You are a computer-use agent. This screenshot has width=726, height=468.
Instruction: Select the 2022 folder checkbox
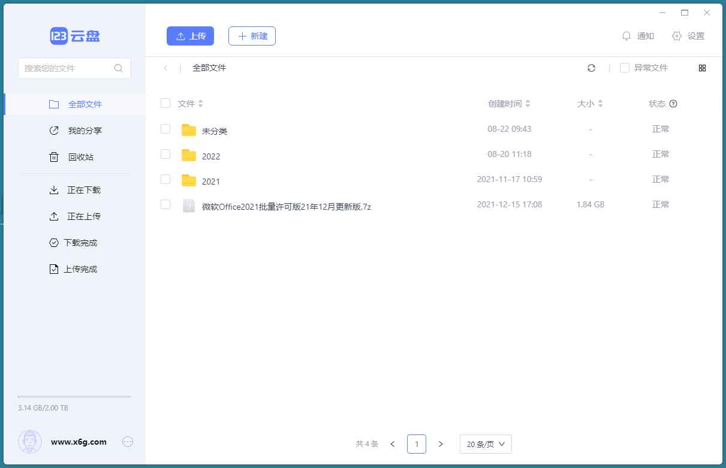coord(165,154)
